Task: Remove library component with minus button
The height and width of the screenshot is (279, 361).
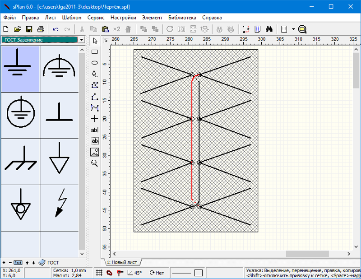Action: click(10, 263)
